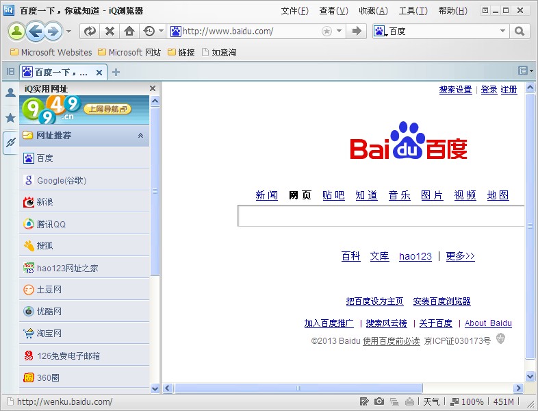Open 文件(F) menu

click(295, 11)
